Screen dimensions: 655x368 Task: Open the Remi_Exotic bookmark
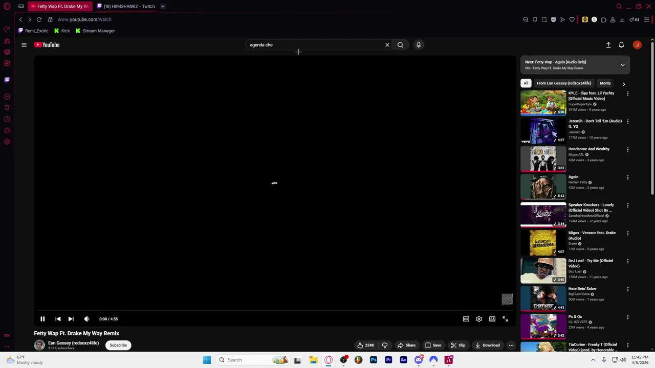point(33,31)
